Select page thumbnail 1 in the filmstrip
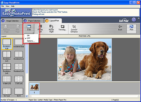 [34, 88]
